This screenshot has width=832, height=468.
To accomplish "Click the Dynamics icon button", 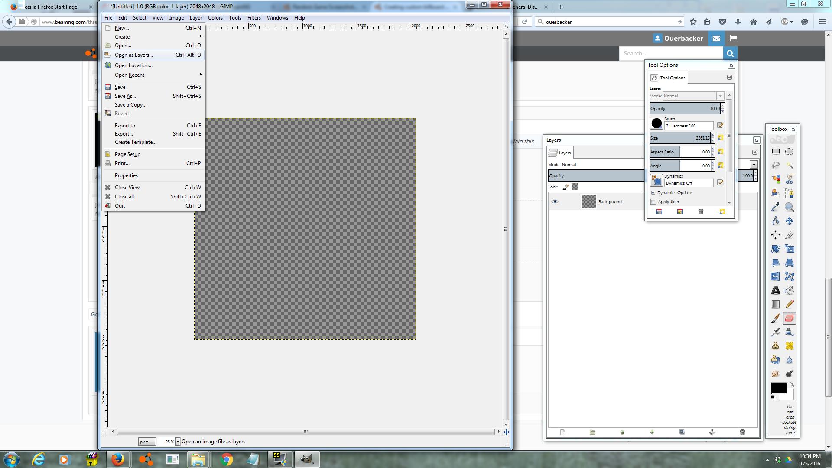I will pyautogui.click(x=656, y=180).
